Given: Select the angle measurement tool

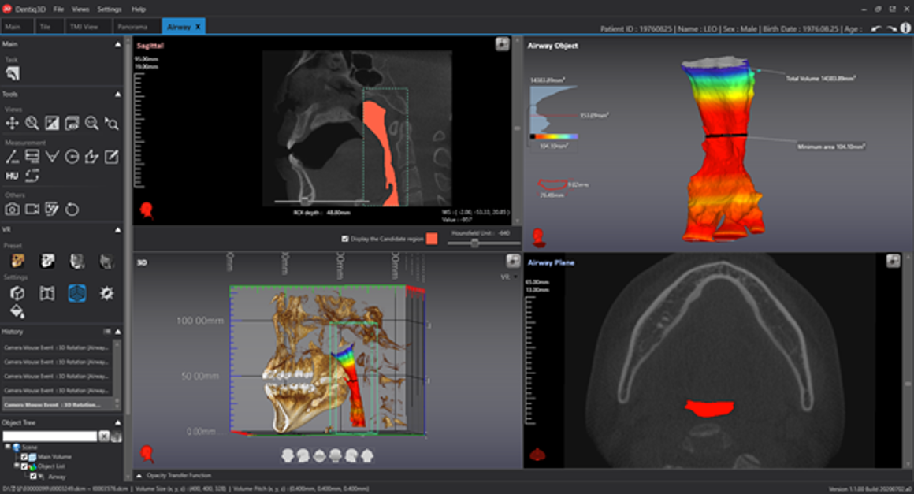Looking at the screenshot, I should point(52,157).
